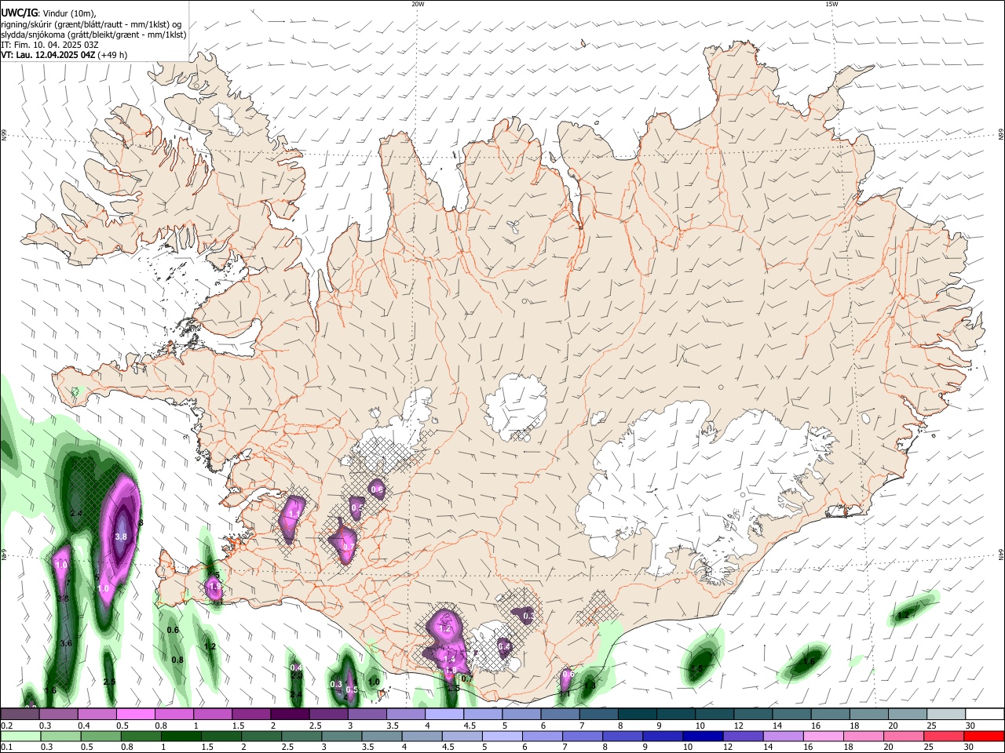1005x753 pixels.
Task: Click the 'UWC/IG' title text
Action: pyautogui.click(x=18, y=13)
